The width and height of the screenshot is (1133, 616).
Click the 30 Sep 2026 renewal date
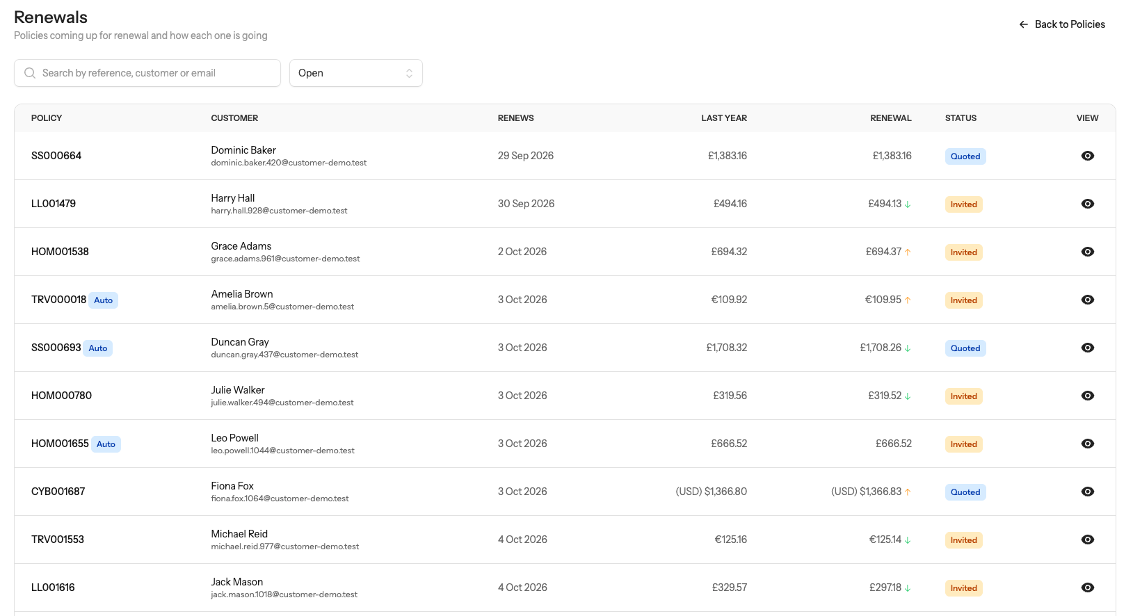click(x=527, y=204)
